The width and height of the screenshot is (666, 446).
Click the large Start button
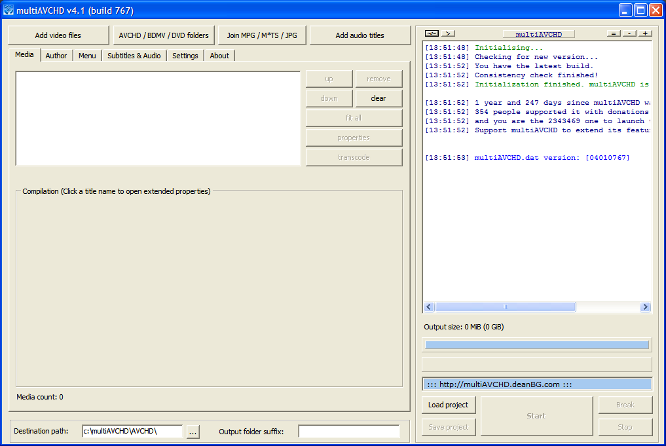[x=536, y=417]
